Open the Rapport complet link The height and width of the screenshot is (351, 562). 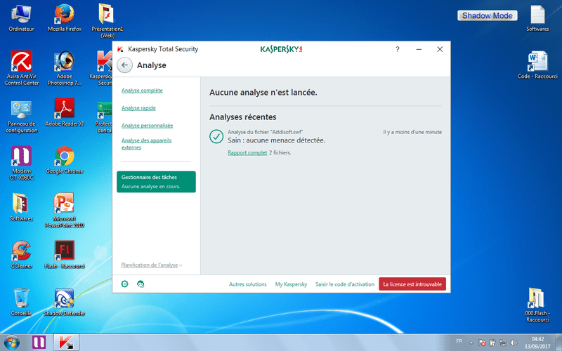247,152
